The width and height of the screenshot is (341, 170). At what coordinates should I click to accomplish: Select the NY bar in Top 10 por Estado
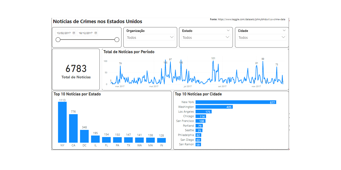pyautogui.click(x=62, y=122)
